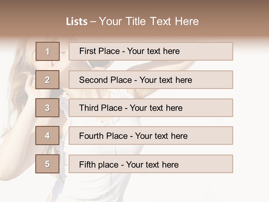
Task: Select the number 5 box
Action: tap(47, 164)
